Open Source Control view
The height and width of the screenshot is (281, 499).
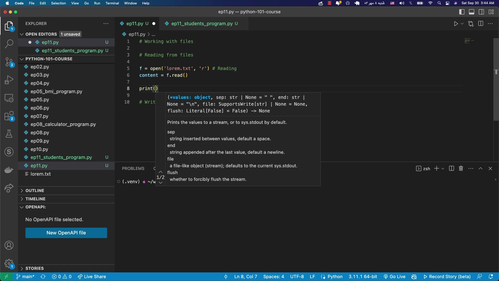pyautogui.click(x=9, y=62)
